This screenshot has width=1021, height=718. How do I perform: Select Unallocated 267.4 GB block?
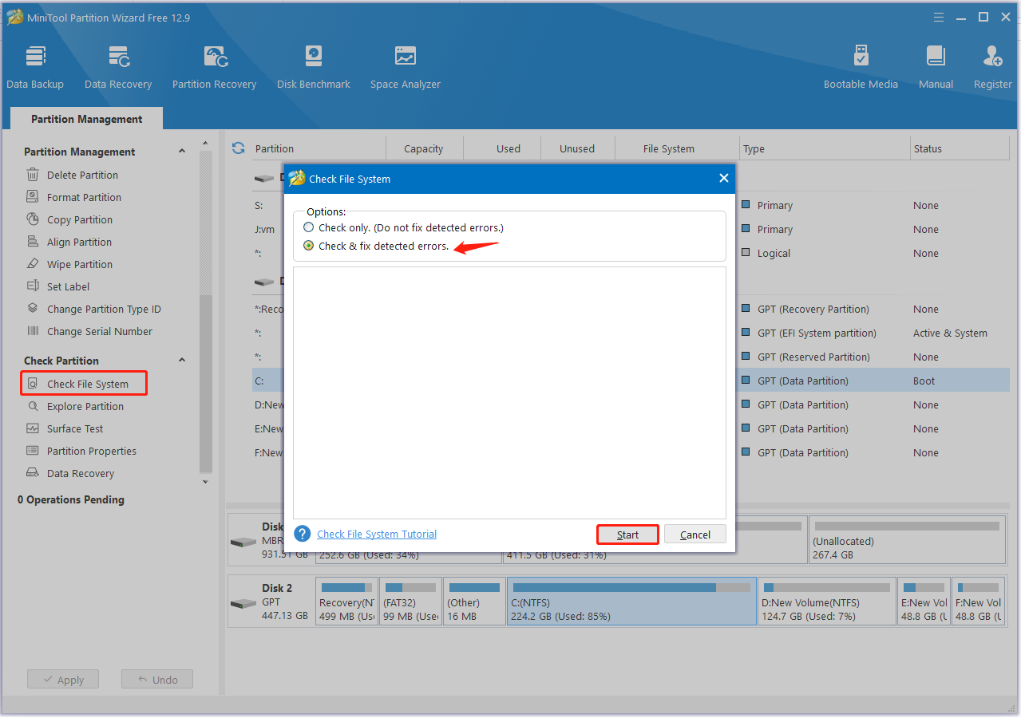[907, 539]
